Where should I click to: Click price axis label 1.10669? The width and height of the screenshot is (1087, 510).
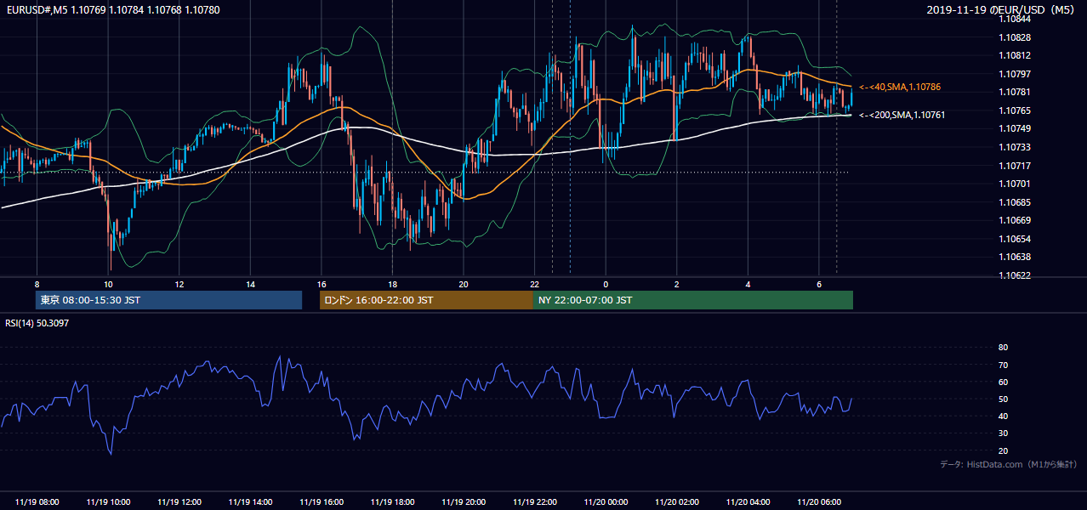(x=1016, y=220)
